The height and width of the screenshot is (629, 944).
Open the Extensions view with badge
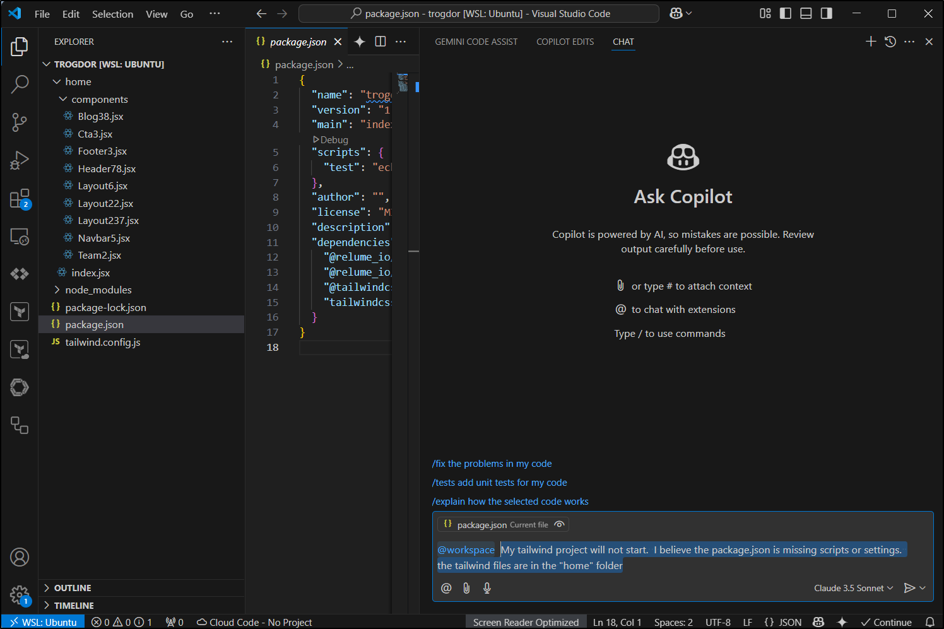20,199
